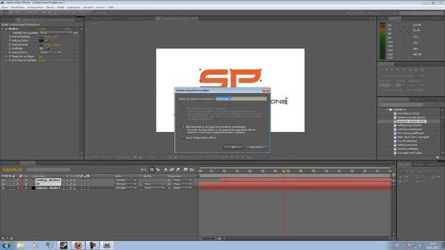The width and height of the screenshot is (445, 250).
Task: Open the Bearbeiten menu
Action: click(x=17, y=7)
